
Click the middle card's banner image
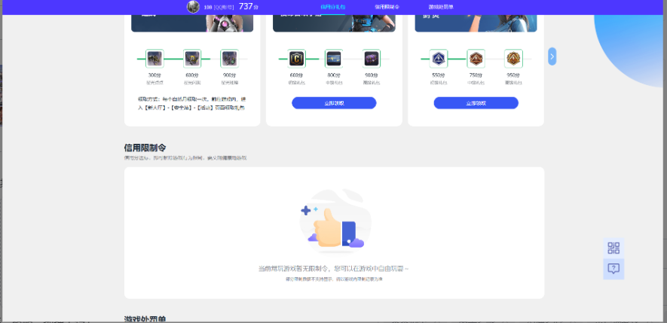tap(334, 23)
